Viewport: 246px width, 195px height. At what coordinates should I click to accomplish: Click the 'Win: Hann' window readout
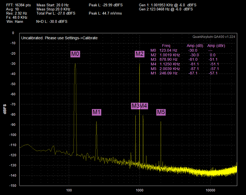(x=15, y=21)
